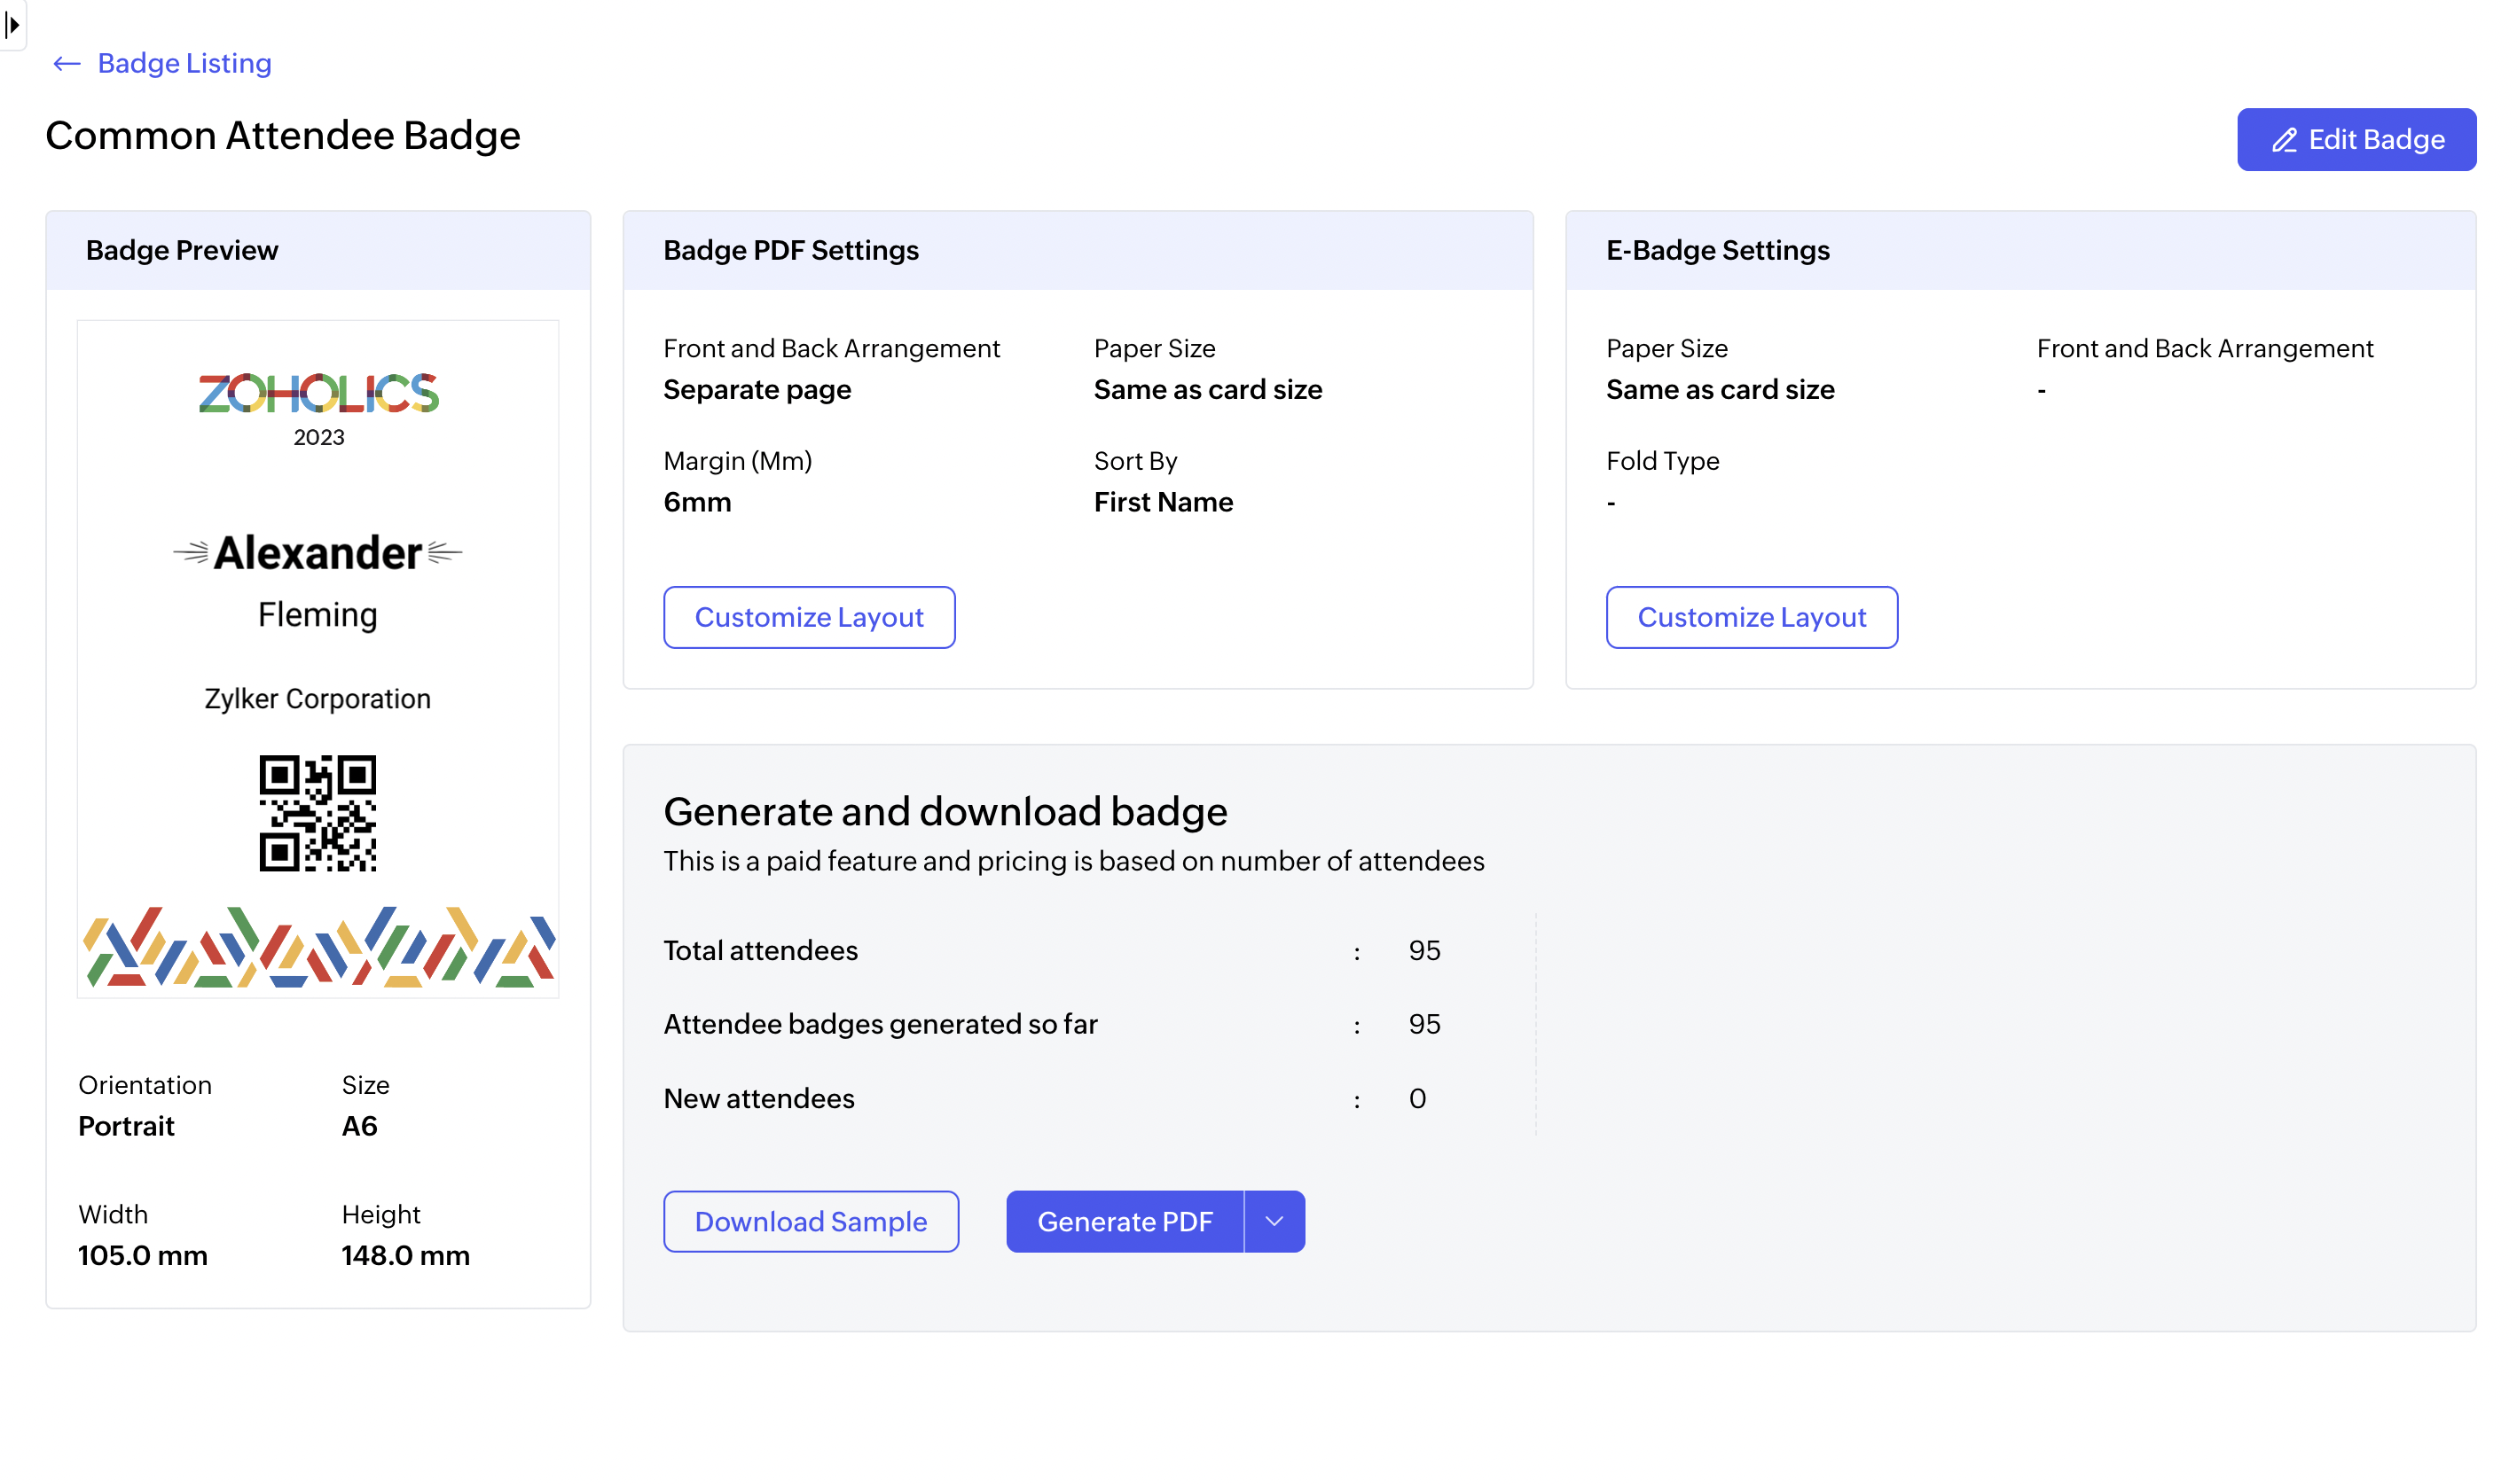
Task: Click the Badge Preview panel header
Action: click(182, 250)
